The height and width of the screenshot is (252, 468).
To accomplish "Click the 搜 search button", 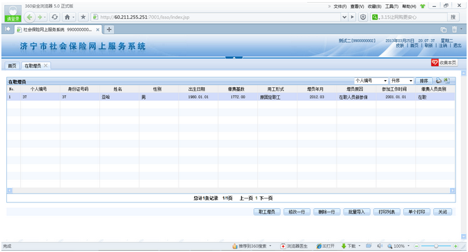I will [x=453, y=17].
